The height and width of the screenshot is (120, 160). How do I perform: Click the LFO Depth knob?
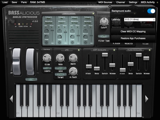pos(73,58)
